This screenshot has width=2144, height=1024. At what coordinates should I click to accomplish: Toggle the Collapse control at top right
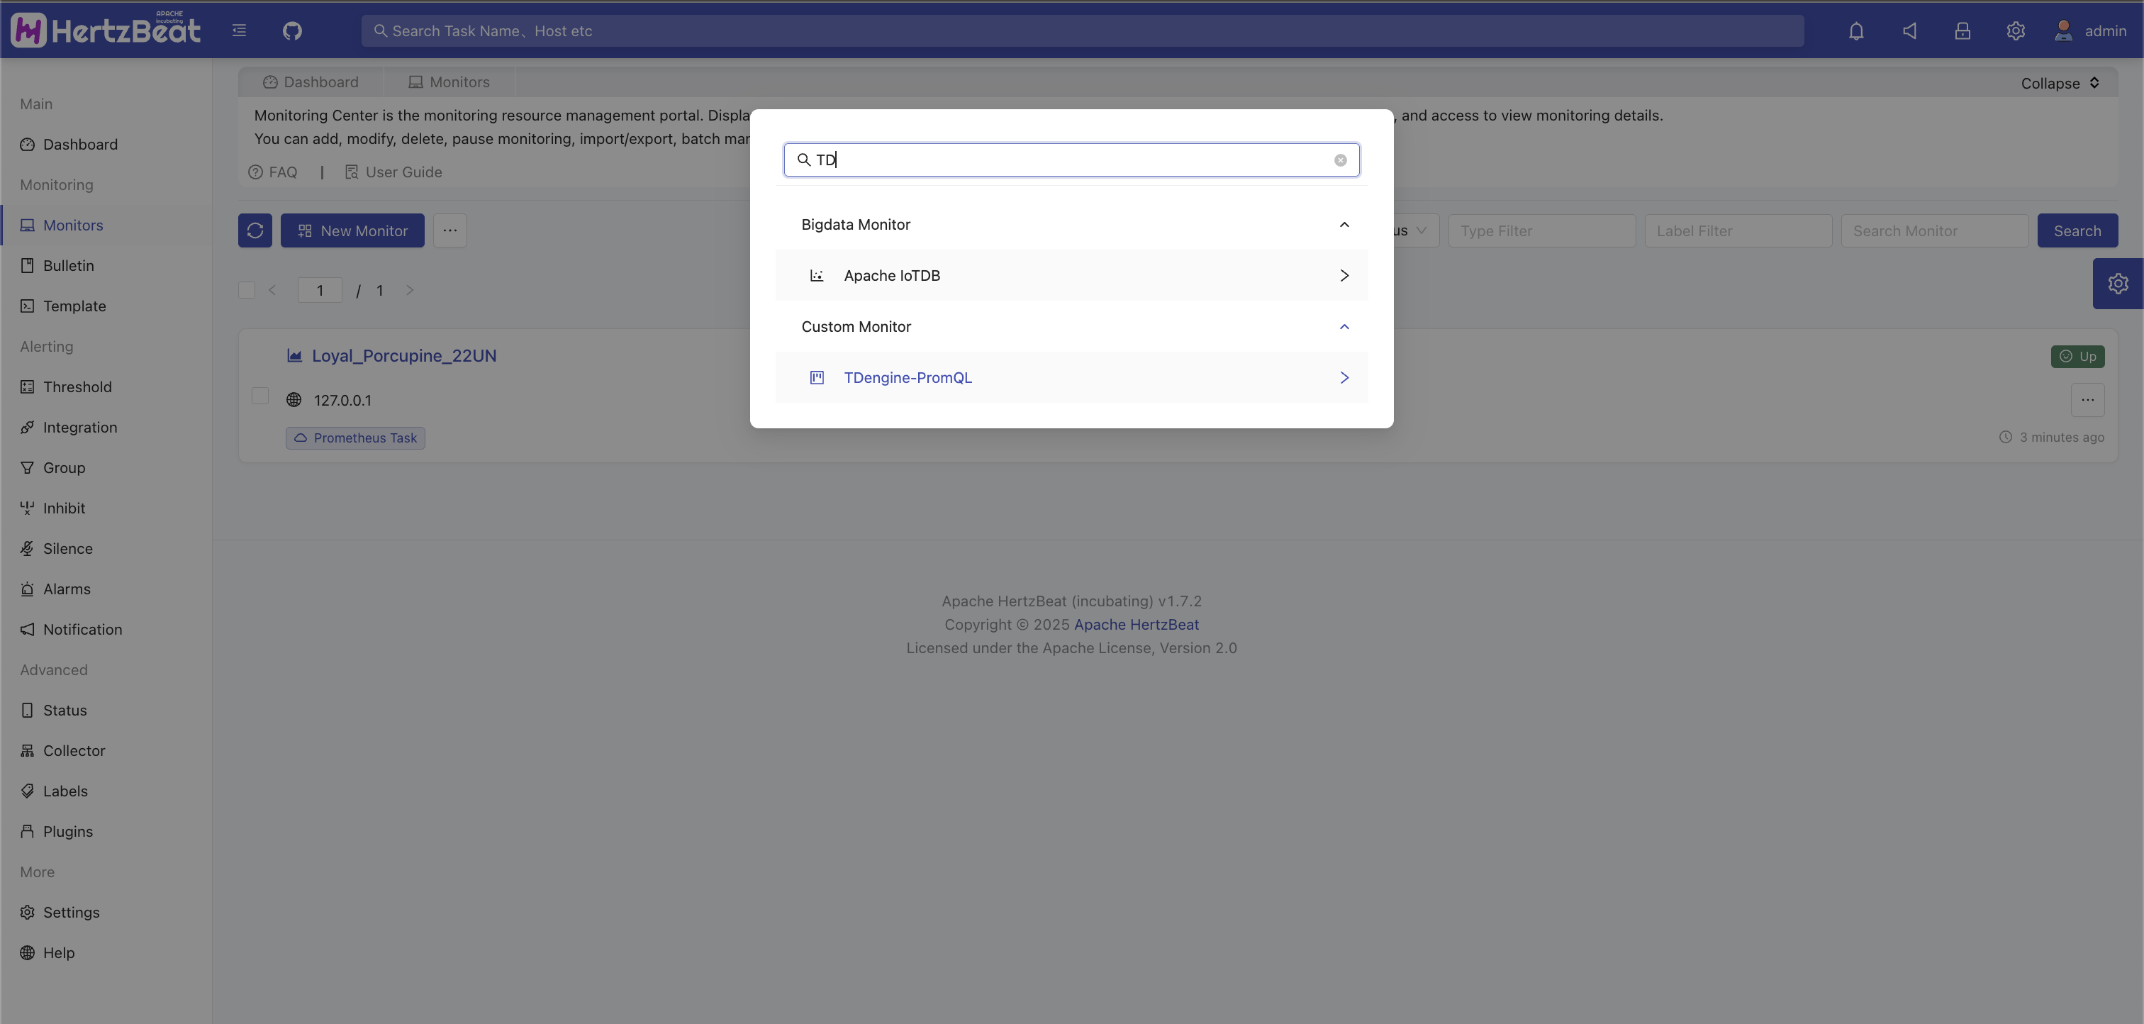coord(2060,83)
